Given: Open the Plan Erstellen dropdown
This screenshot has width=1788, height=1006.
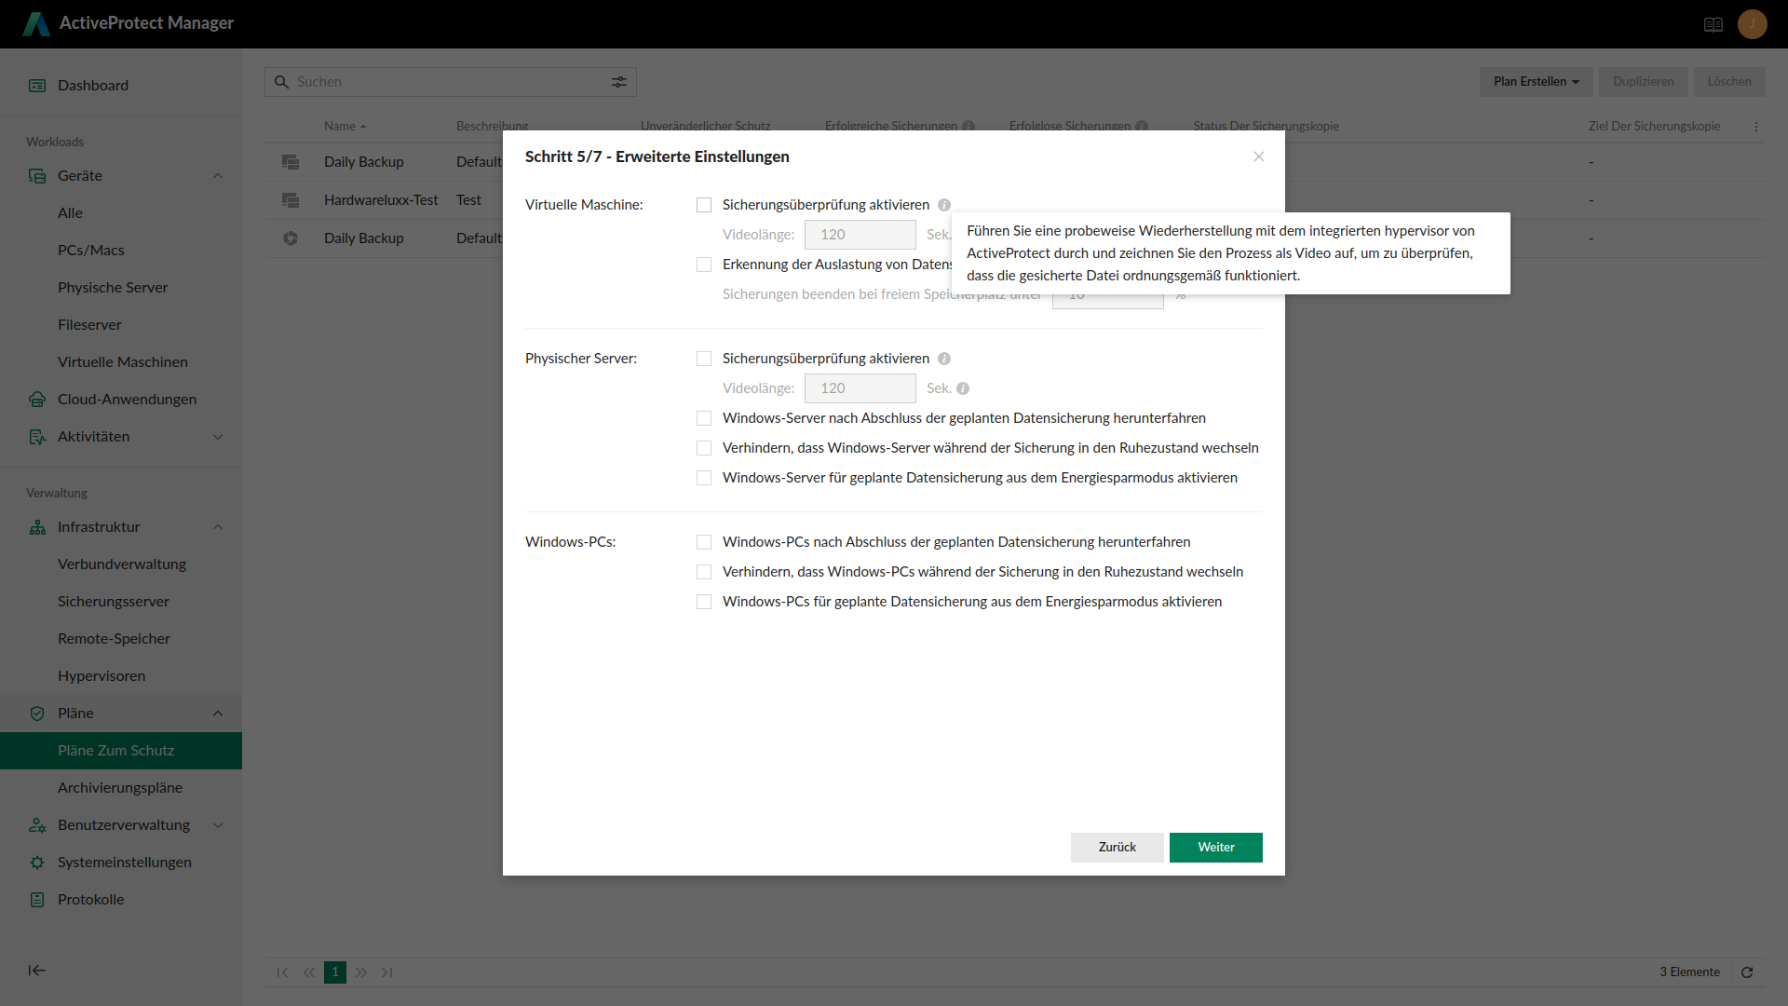Looking at the screenshot, I should [x=1536, y=82].
